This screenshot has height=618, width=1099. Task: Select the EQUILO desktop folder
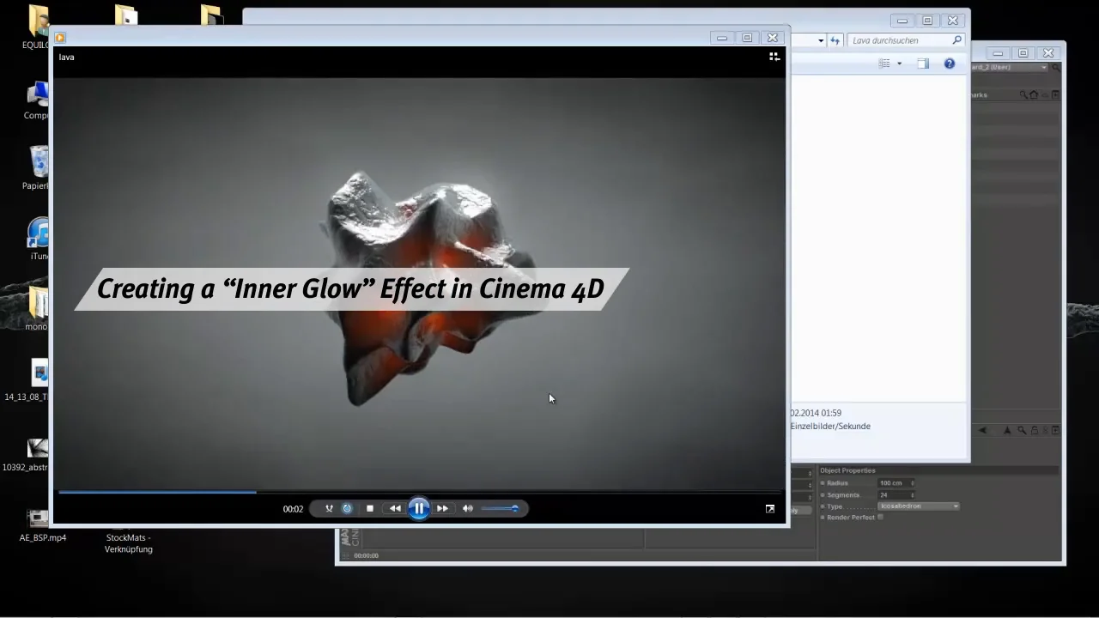point(38,27)
